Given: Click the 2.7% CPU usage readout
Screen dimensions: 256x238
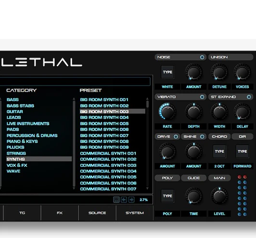Looking at the screenshot, I should [144, 200].
